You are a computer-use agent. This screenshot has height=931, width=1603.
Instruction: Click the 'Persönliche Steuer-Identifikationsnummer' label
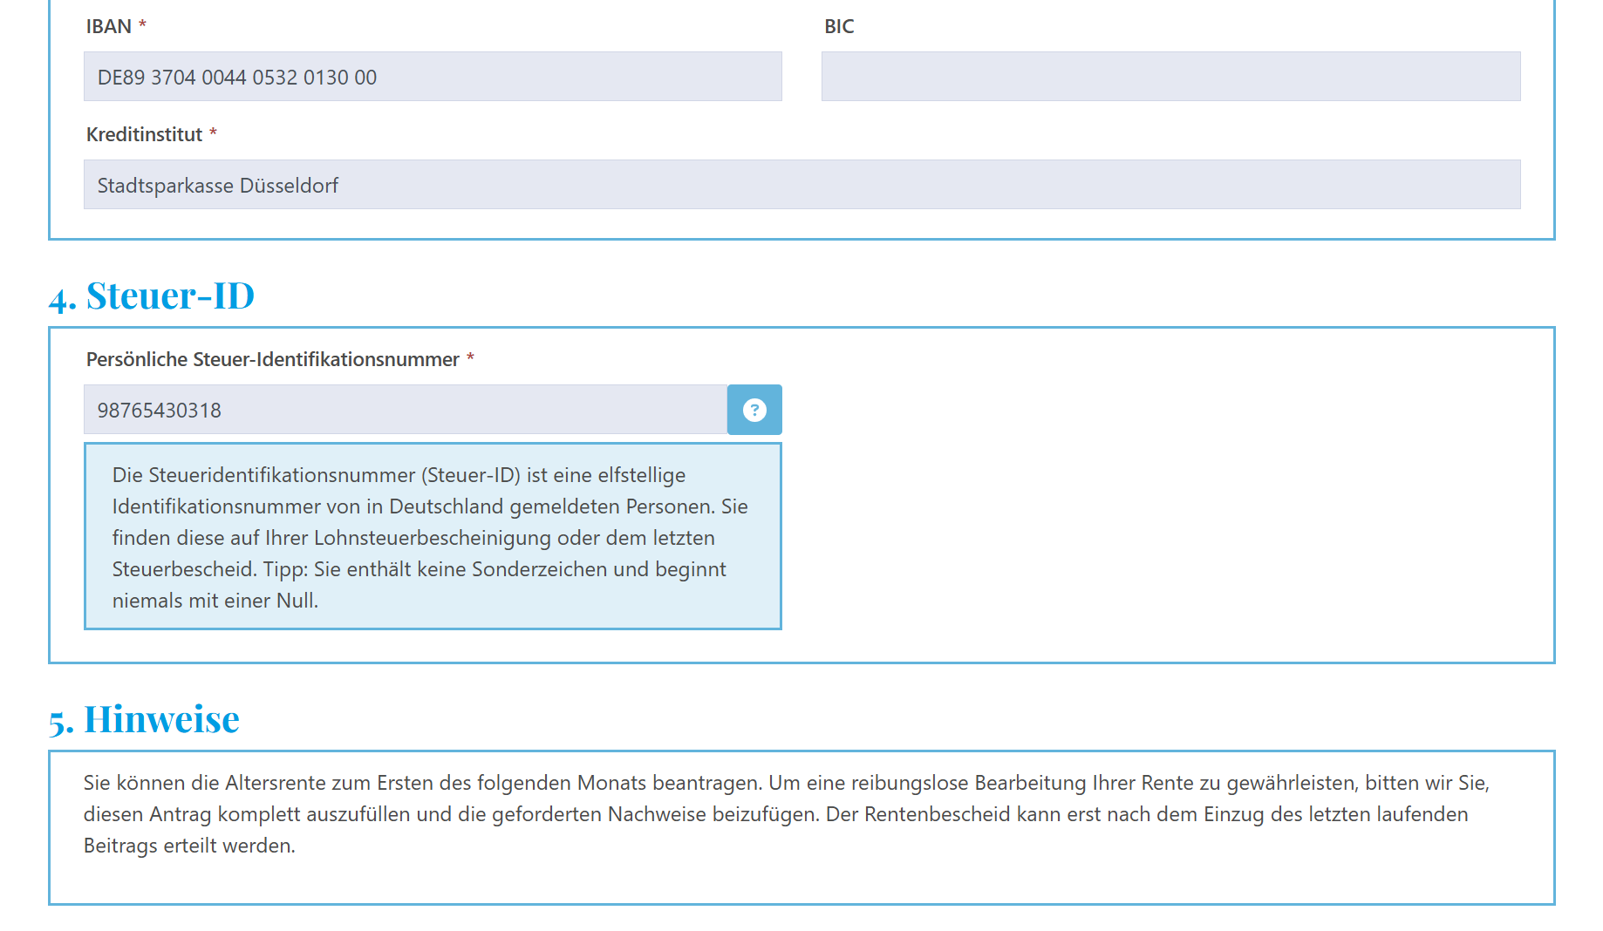point(272,359)
